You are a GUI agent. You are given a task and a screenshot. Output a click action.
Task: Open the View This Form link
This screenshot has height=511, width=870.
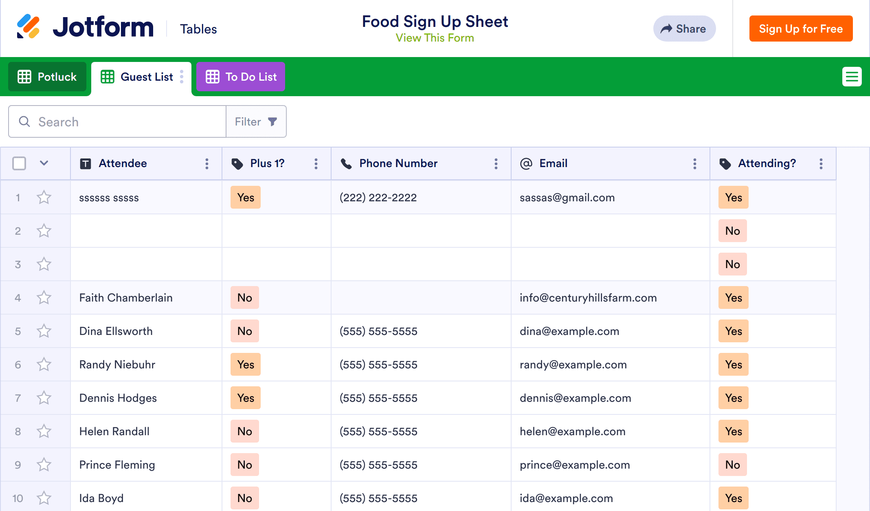[x=435, y=38]
